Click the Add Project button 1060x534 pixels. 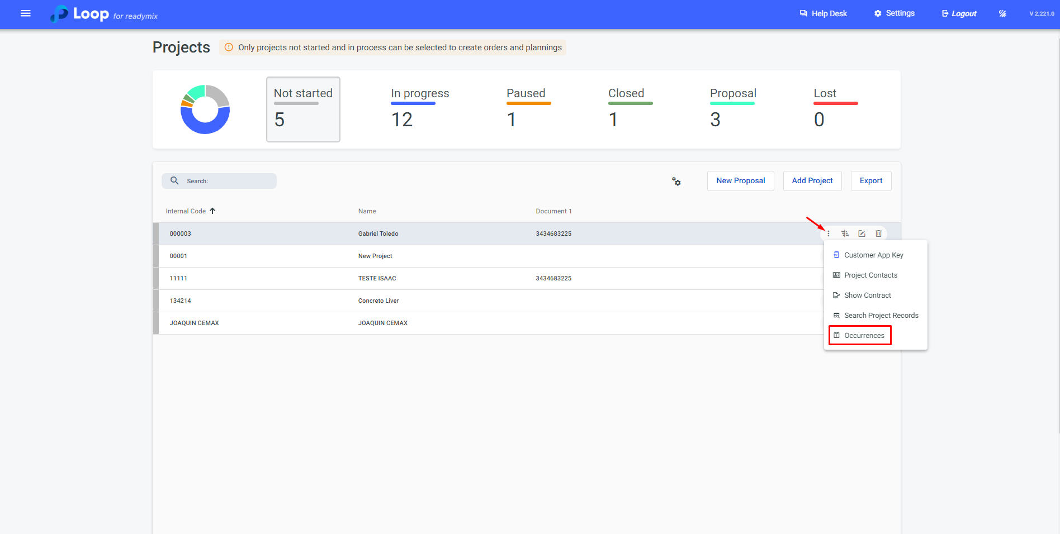pyautogui.click(x=812, y=181)
